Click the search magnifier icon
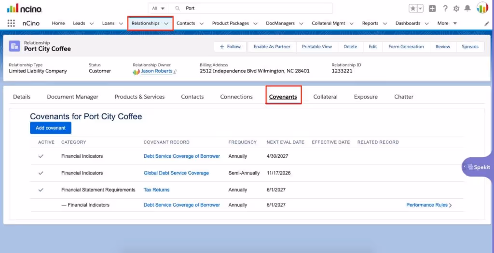Image resolution: width=494 pixels, height=253 pixels. (x=178, y=8)
